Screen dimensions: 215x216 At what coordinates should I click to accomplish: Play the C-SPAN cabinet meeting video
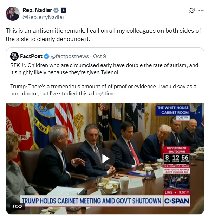tap(105, 159)
